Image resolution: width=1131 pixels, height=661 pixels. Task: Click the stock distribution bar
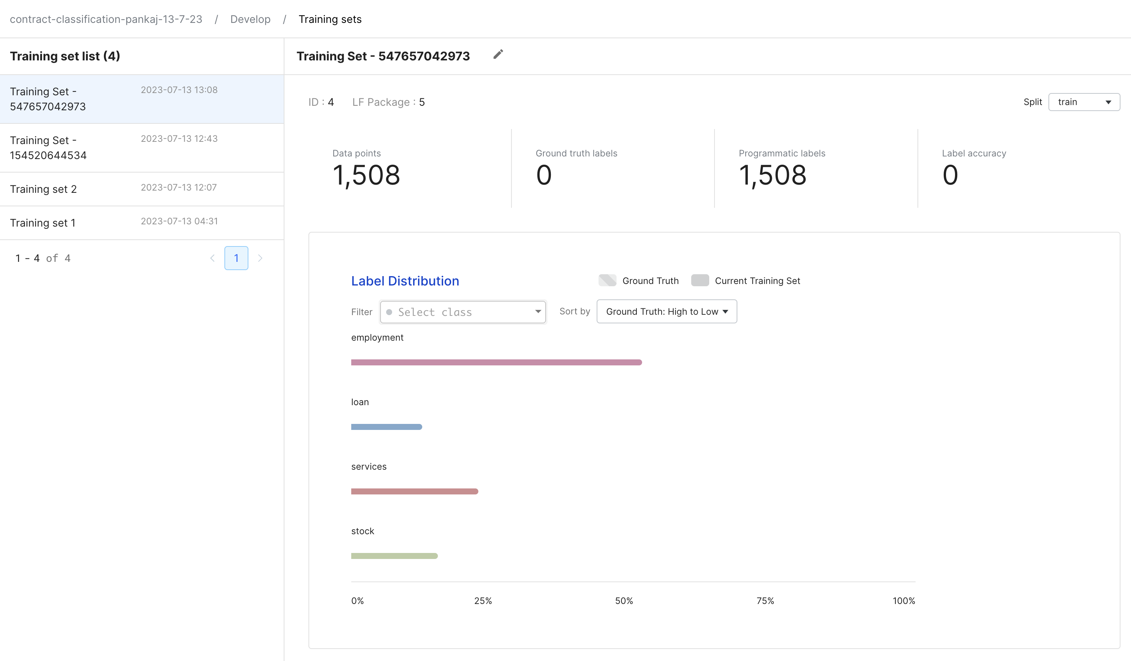394,556
